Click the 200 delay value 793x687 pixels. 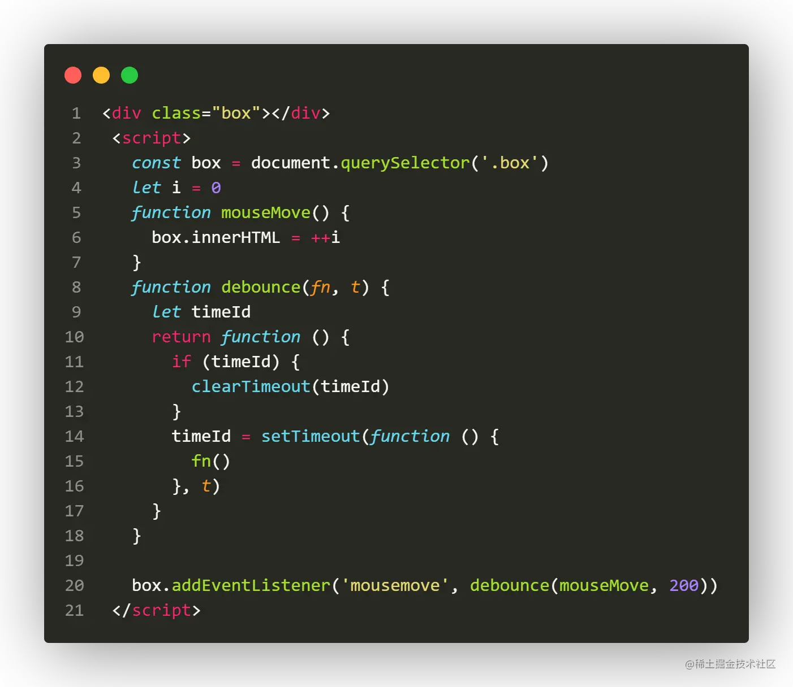click(x=683, y=585)
